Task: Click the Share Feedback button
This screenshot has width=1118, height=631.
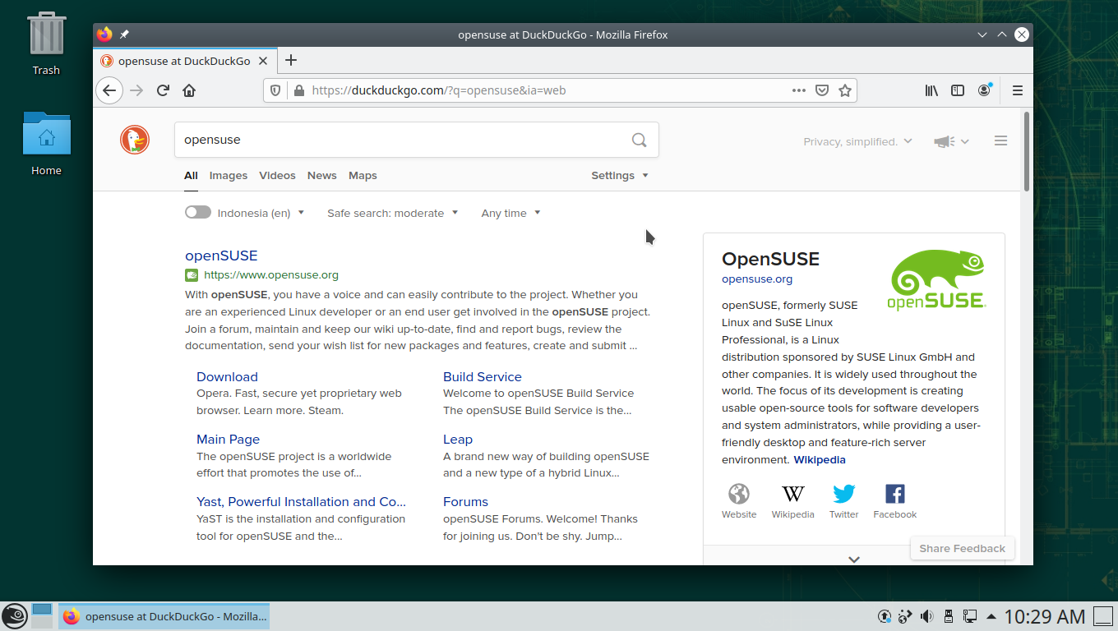Action: [x=963, y=549]
